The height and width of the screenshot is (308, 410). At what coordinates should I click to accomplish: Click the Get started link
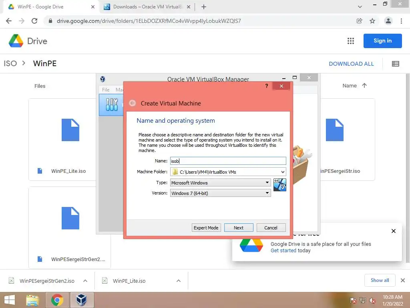[283, 250]
